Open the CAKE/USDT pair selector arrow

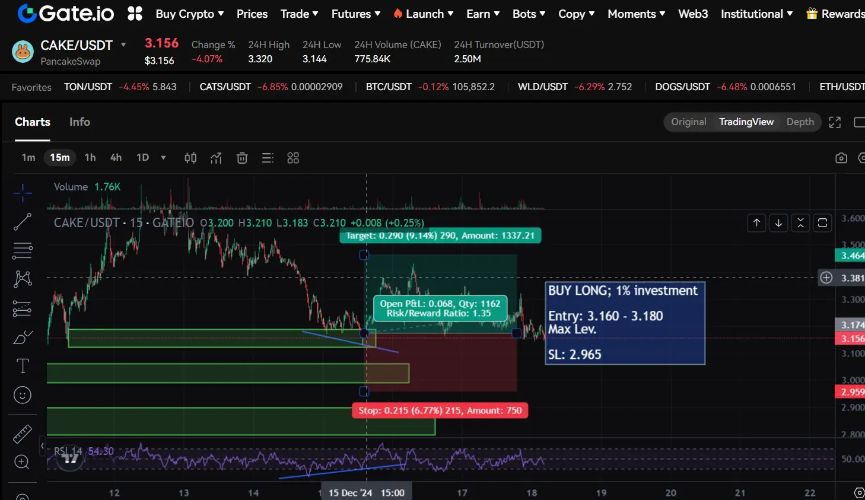(123, 45)
